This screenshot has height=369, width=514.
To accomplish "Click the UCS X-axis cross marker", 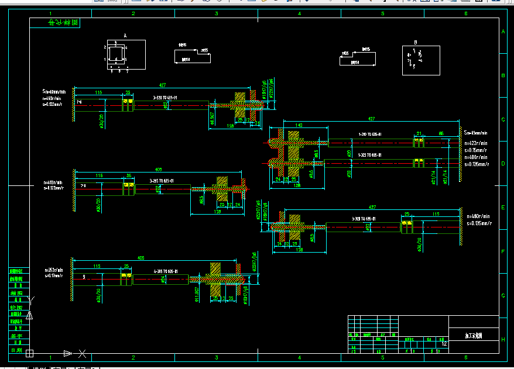I will (83, 354).
